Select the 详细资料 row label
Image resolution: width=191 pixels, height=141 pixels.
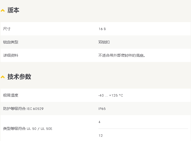(x=11, y=55)
